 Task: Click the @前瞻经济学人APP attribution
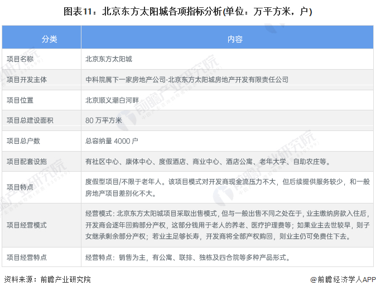point(343,279)
